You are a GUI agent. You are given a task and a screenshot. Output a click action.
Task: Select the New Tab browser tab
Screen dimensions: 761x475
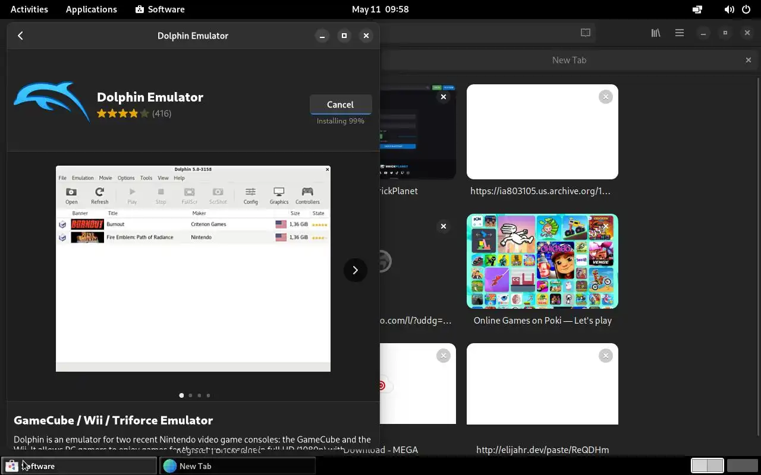[569, 60]
